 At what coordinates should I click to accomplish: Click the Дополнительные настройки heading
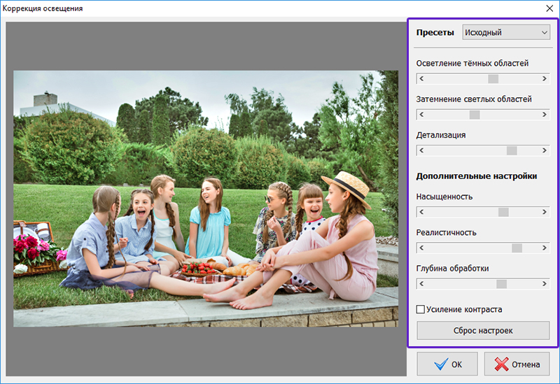477,176
